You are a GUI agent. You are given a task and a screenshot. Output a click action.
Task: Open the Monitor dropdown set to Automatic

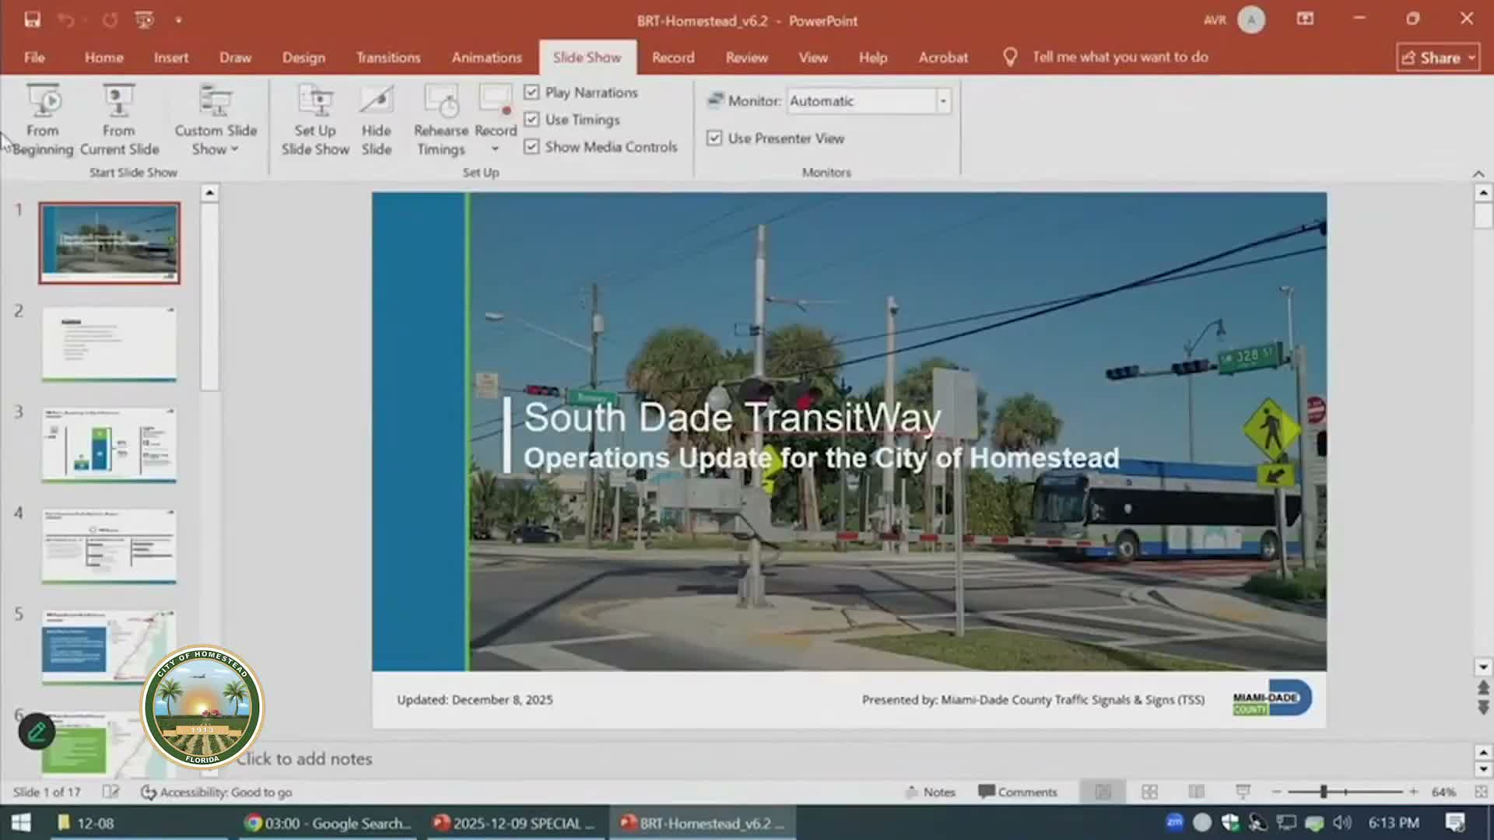[x=943, y=100]
